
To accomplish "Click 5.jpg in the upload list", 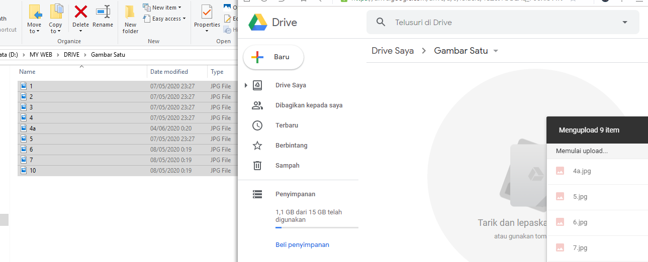I will tap(580, 197).
